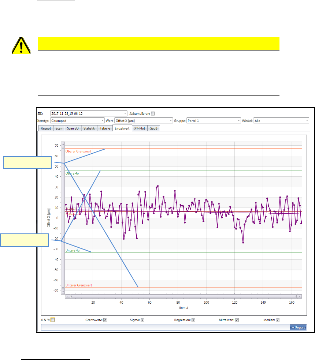315x360 pixels.
Task: Turn off the Regression line checkbox
Action: pos(193,320)
